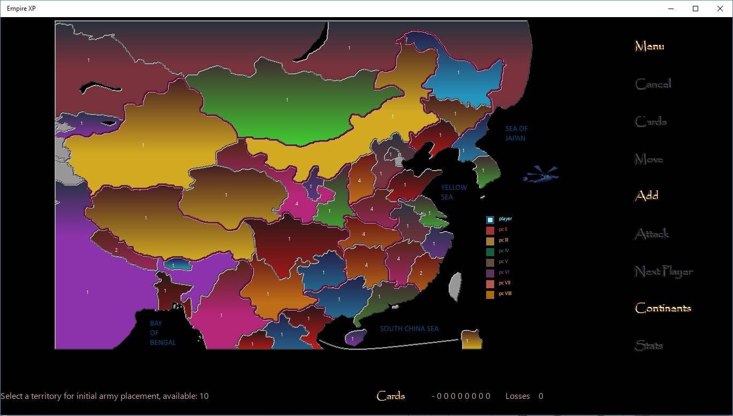Screen dimensions: 733x416
Task: Click the initial army placement status message
Action: click(105, 396)
